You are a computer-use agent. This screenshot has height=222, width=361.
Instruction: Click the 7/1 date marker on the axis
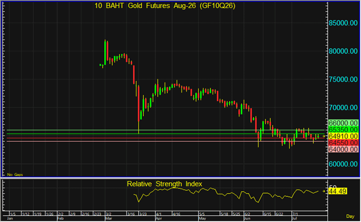tap(295, 214)
